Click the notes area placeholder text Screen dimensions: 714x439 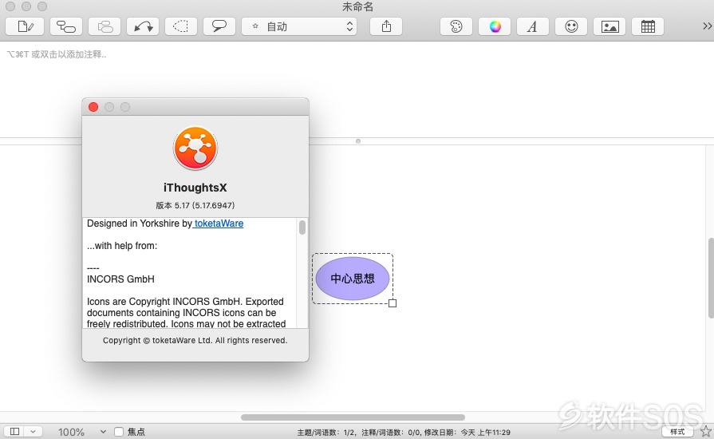click(57, 54)
